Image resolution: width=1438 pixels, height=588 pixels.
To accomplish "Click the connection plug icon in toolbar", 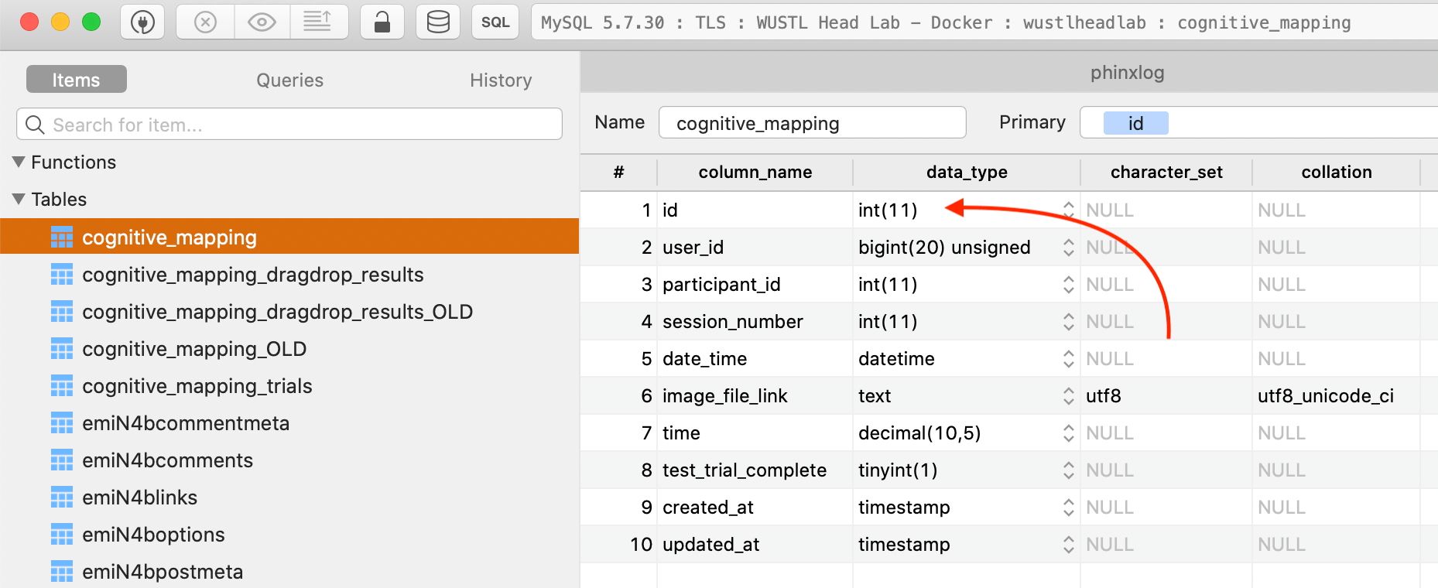I will (142, 22).
